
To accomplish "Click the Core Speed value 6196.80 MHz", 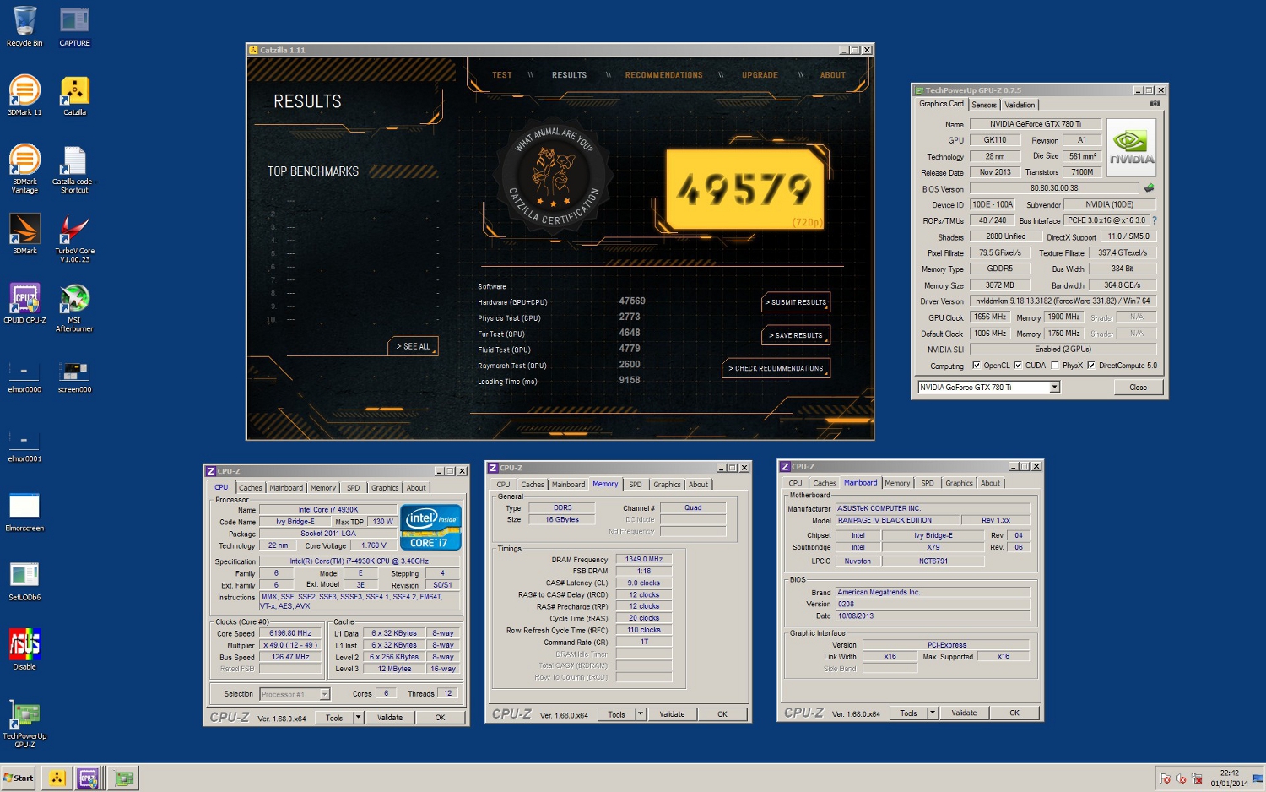I will (290, 633).
